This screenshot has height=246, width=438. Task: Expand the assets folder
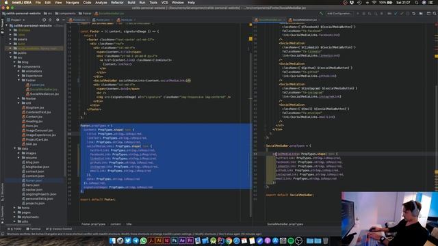point(11,39)
